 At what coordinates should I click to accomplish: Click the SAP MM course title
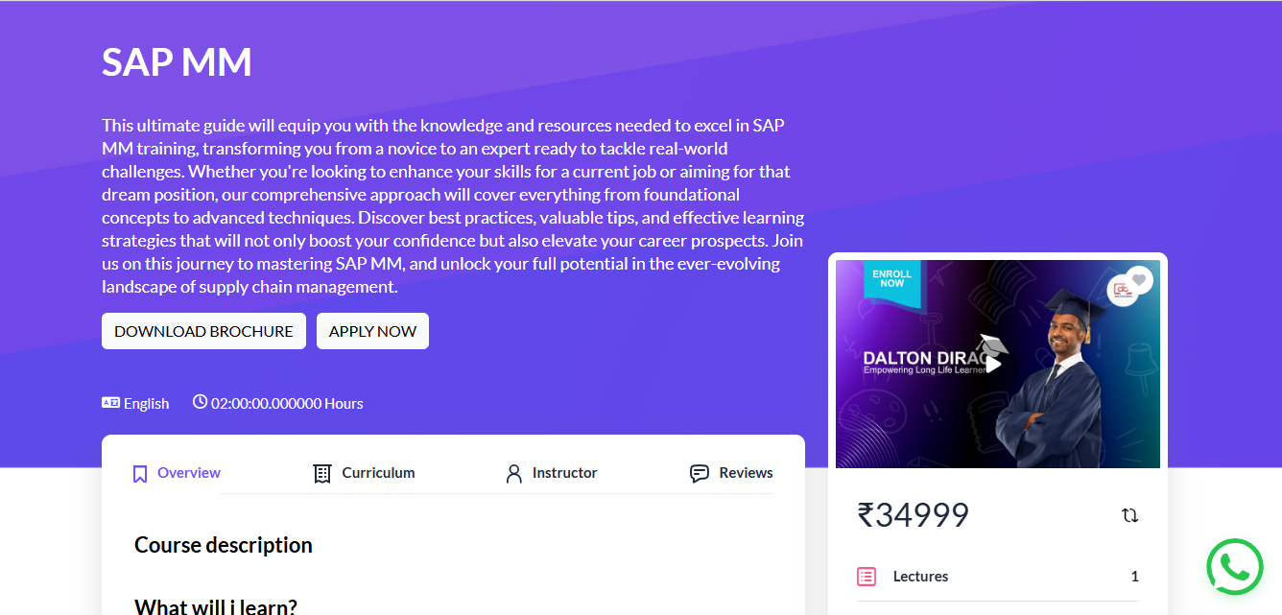point(177,62)
